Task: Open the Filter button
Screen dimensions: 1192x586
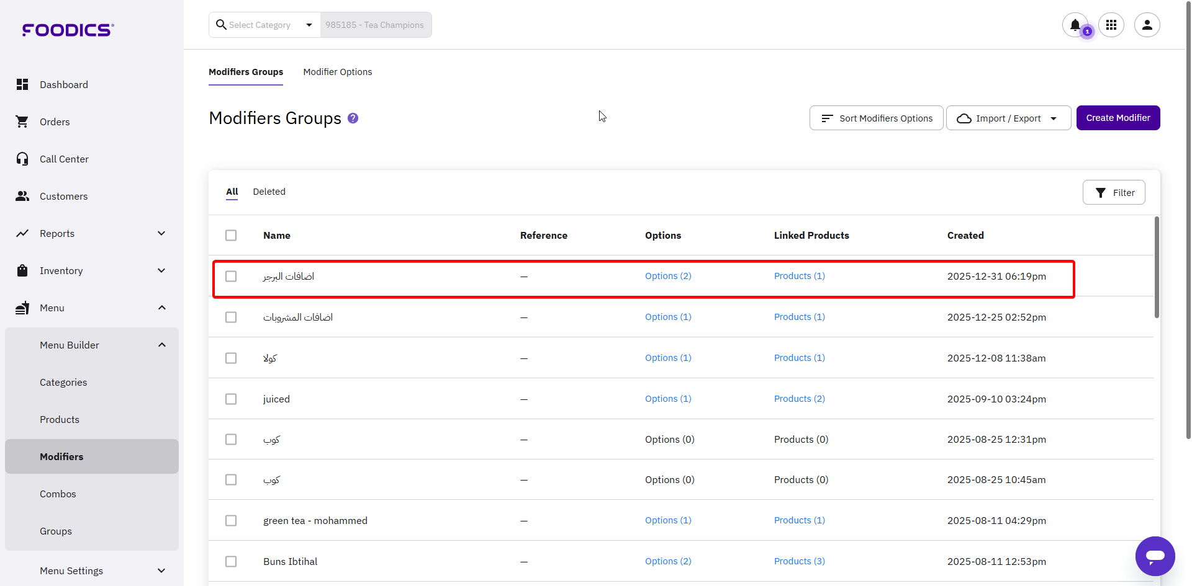Action: coord(1114,192)
